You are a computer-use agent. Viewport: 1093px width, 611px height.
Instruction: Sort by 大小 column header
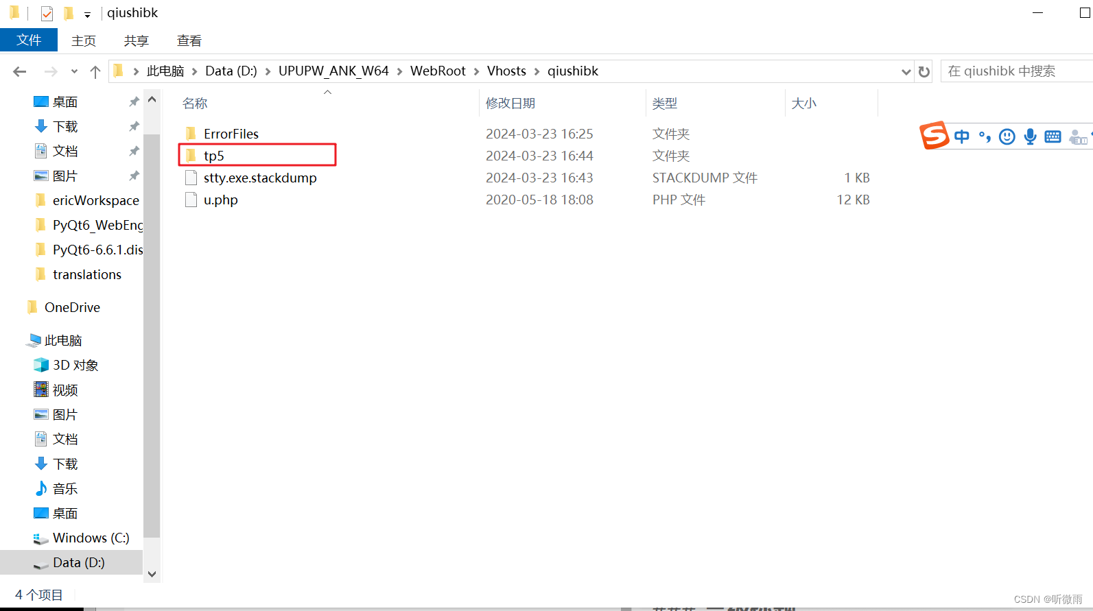click(x=804, y=104)
